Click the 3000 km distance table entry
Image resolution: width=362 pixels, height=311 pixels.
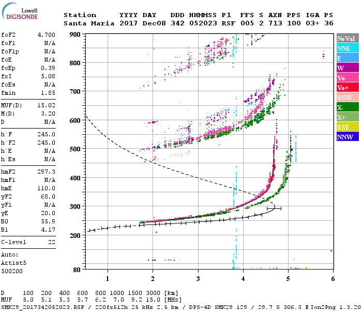[x=153, y=293]
